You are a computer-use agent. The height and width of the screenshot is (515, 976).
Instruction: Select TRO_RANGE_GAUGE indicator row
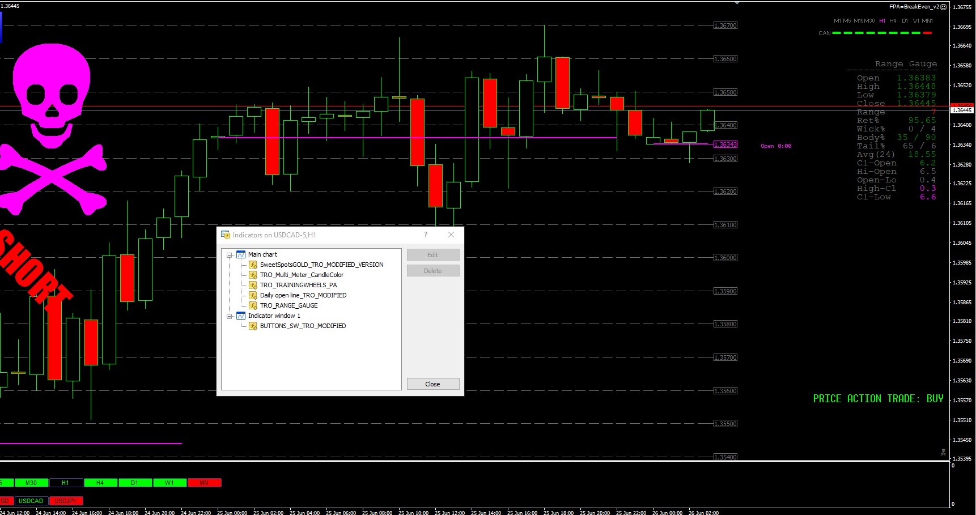[x=288, y=305]
